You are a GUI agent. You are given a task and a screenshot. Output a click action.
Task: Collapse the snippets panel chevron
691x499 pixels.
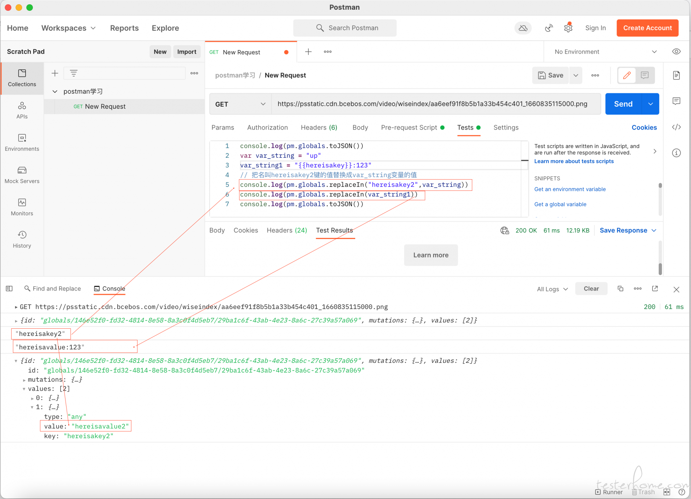tap(655, 152)
